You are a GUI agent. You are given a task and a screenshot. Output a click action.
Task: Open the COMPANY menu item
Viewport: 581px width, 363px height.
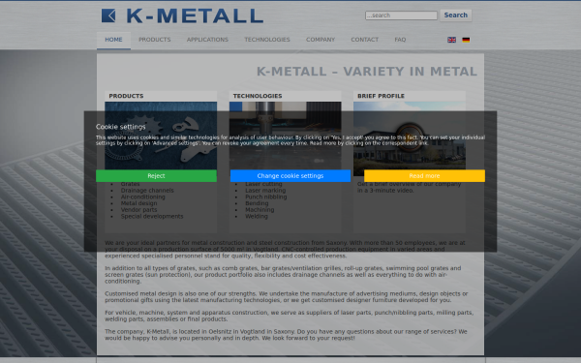click(321, 40)
